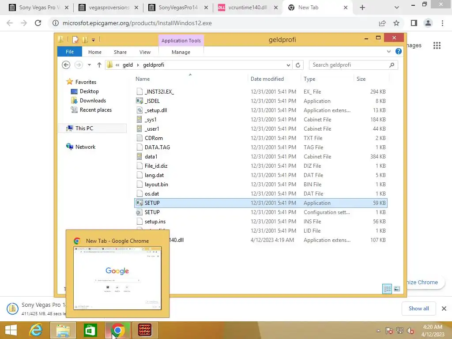Open Chrome's profile avatar menu
452x339 pixels.
click(428, 23)
